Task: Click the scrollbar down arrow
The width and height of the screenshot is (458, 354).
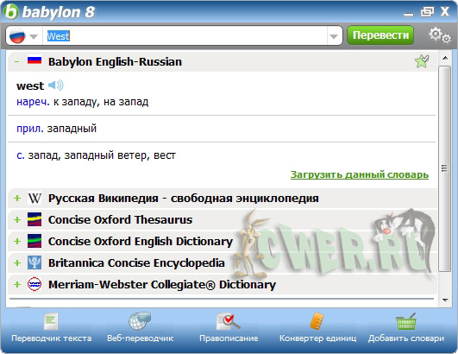Action: [x=445, y=300]
